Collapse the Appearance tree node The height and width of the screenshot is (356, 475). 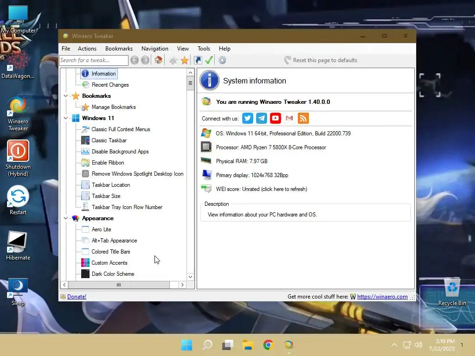coord(65,218)
